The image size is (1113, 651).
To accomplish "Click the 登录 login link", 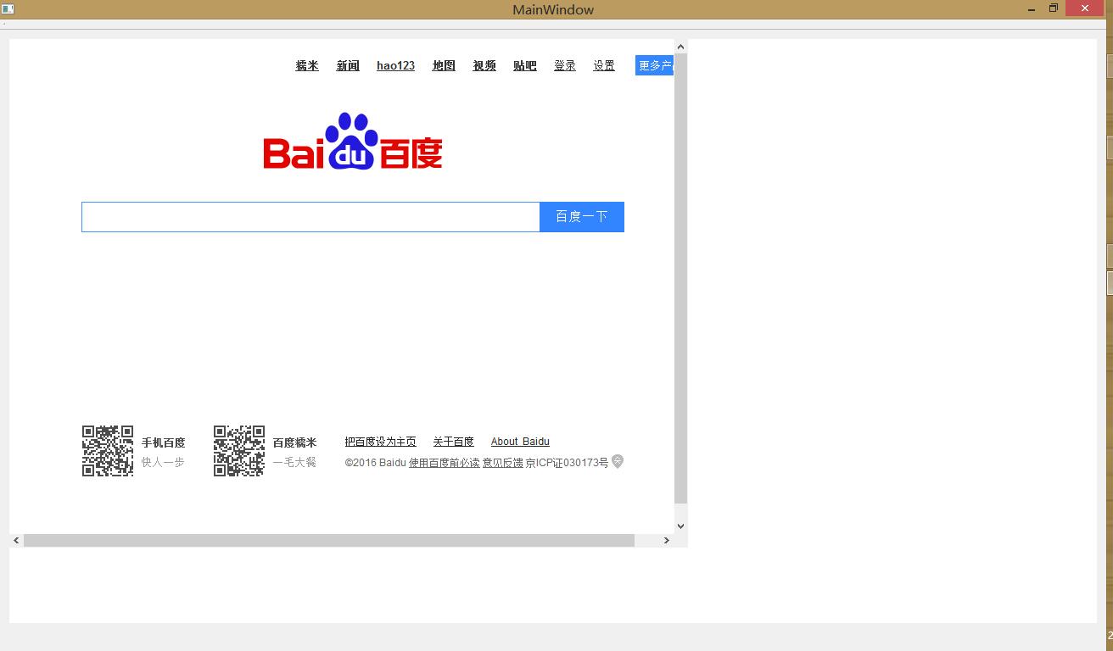I will (565, 65).
